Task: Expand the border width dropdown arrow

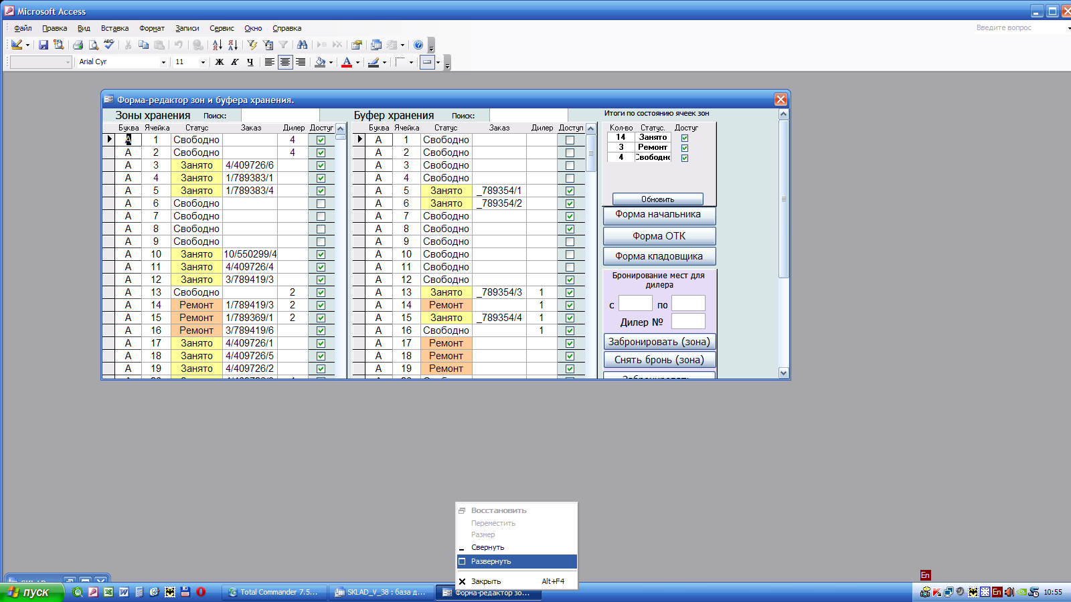Action: pos(411,62)
